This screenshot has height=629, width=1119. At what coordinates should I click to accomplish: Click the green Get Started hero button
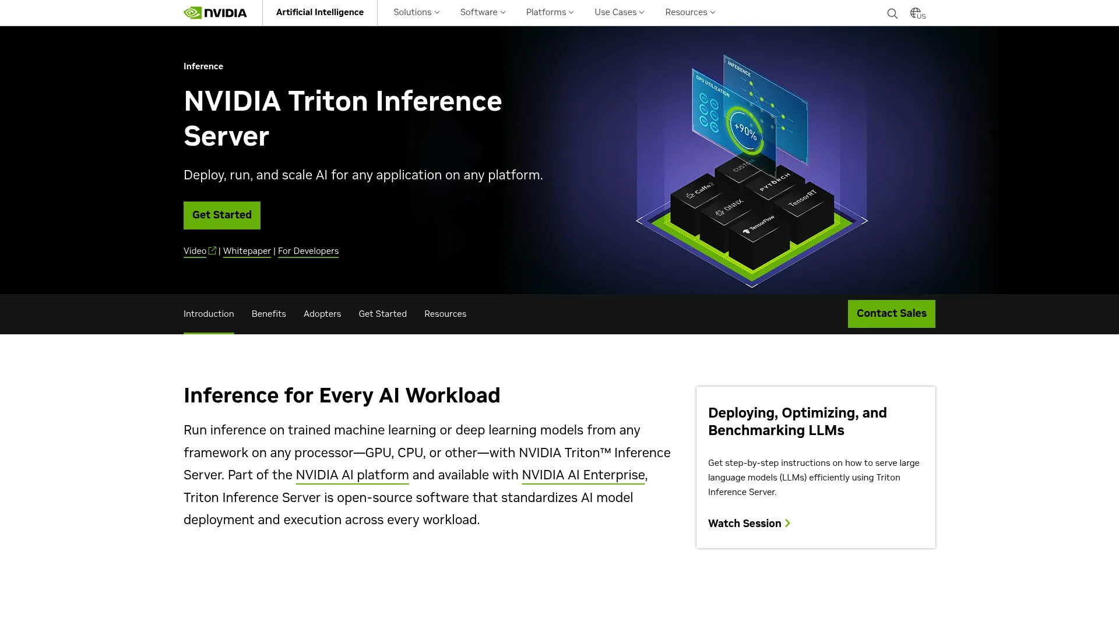[222, 215]
